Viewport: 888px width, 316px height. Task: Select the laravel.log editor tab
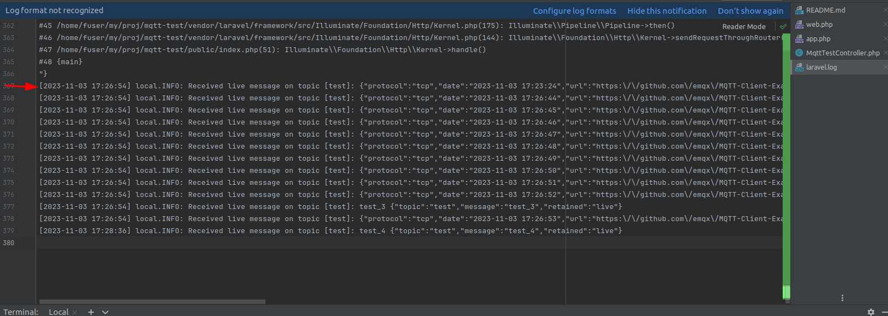click(821, 67)
